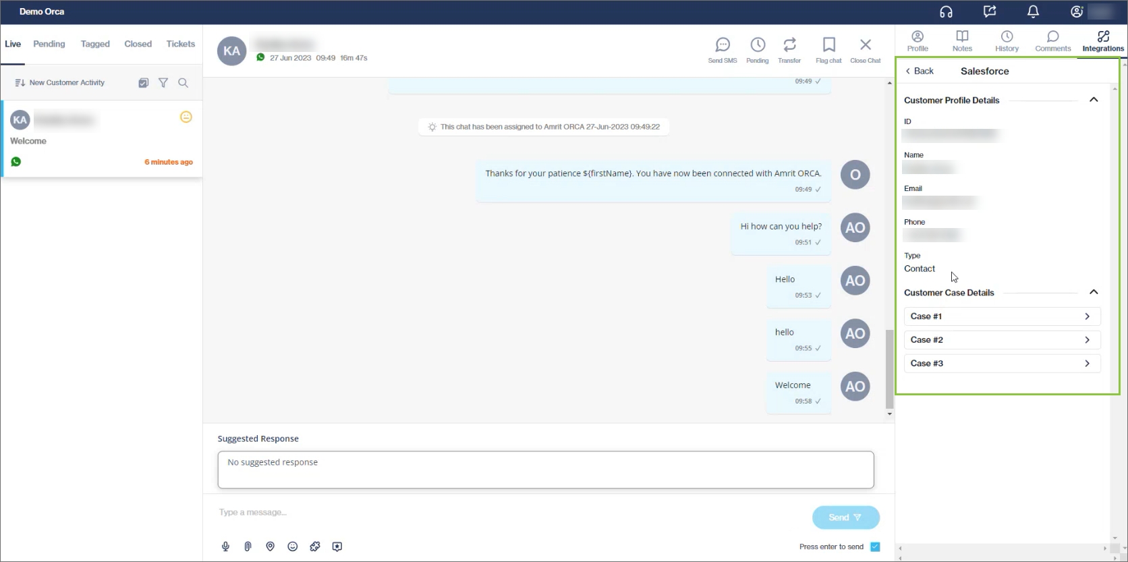Click the filter icon in the chat list
1128x562 pixels.
point(163,83)
